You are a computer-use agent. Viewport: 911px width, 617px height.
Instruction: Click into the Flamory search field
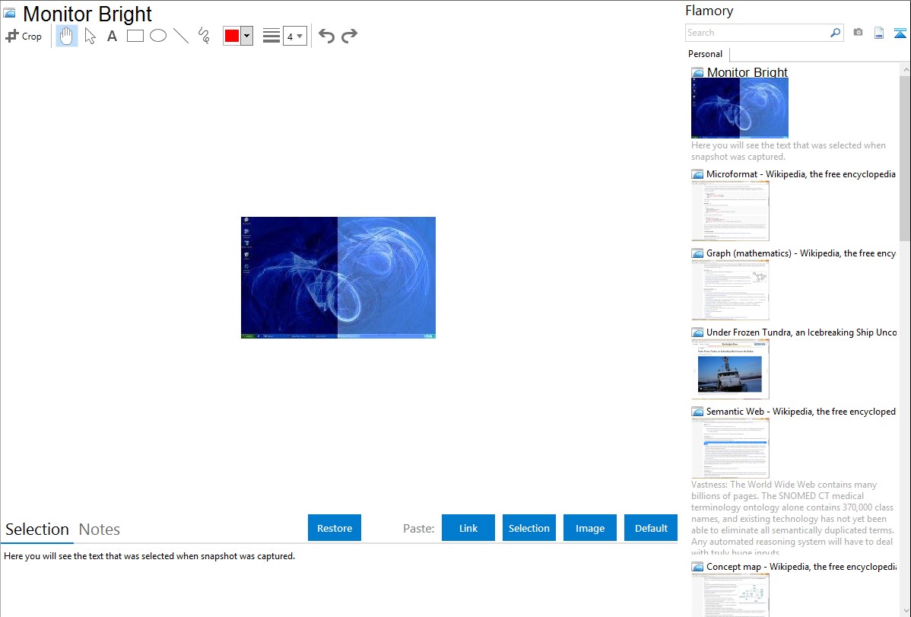tap(757, 33)
